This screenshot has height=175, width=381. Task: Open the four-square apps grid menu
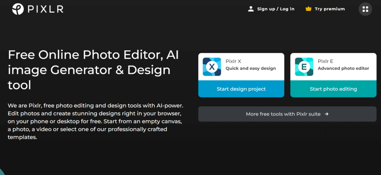(x=365, y=9)
